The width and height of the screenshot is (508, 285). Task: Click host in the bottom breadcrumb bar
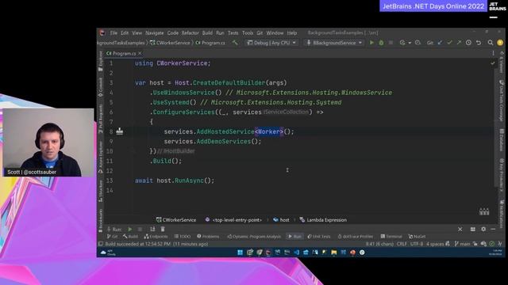tap(281, 220)
